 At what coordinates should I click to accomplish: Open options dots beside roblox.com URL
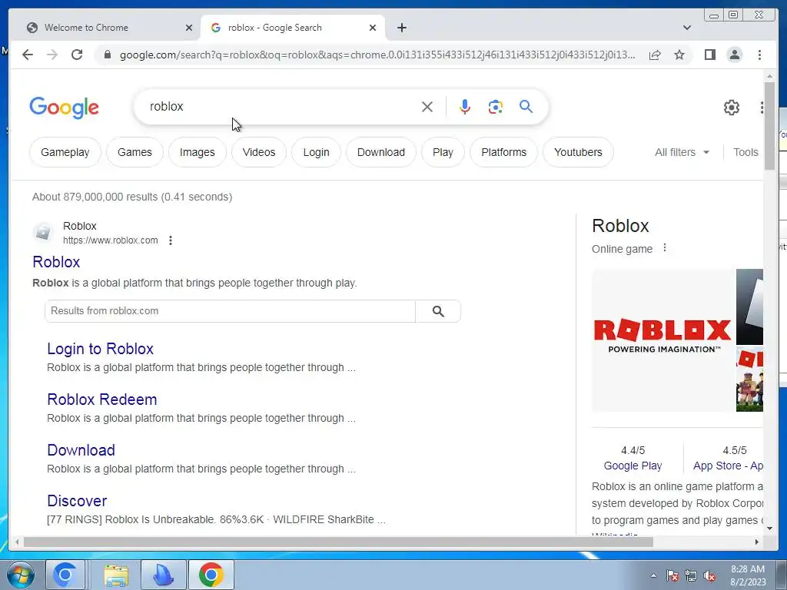coord(171,240)
